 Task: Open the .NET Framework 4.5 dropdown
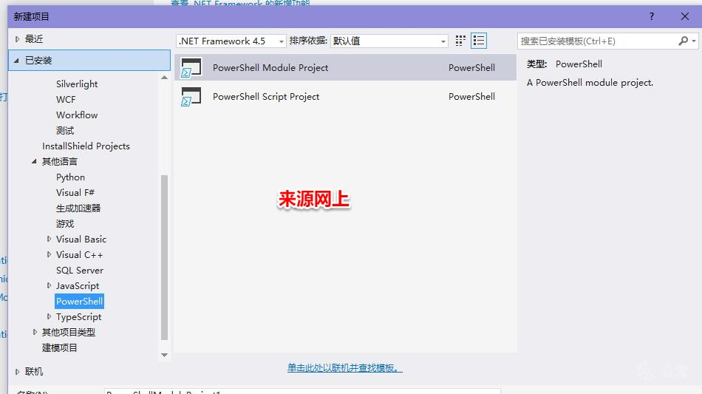[231, 41]
